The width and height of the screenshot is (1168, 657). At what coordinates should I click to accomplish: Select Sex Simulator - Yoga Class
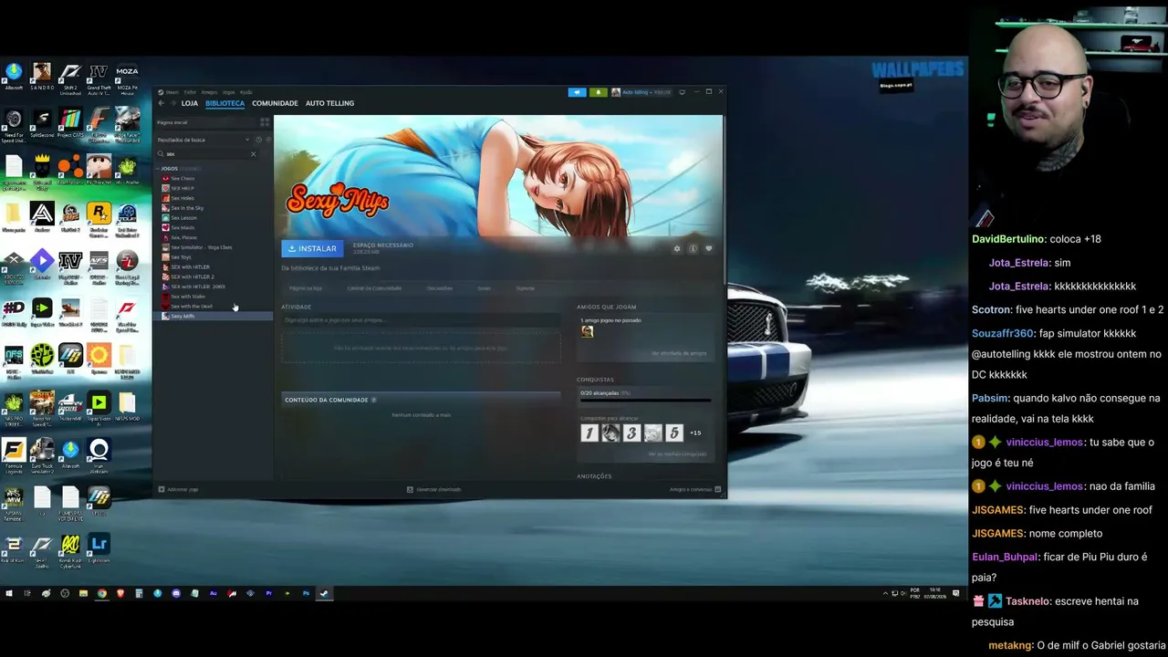202,247
